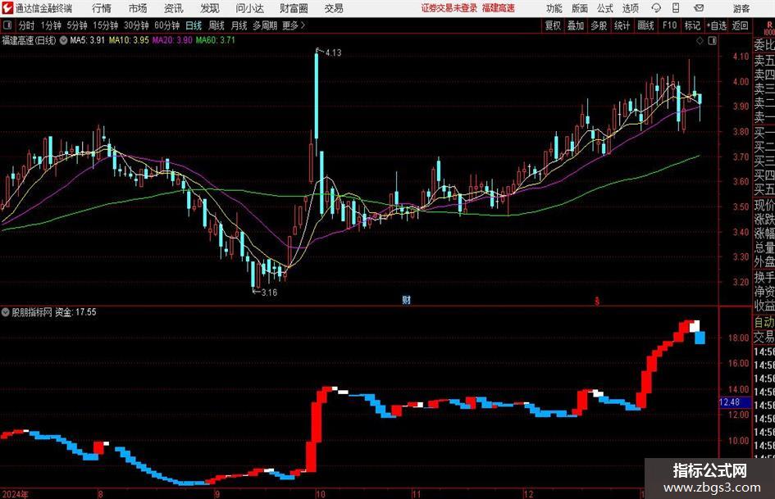Click the 画线 drawing button

pyautogui.click(x=645, y=25)
